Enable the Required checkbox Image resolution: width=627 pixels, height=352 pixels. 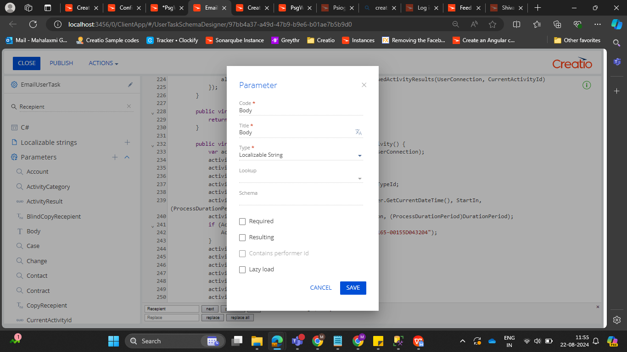242,221
